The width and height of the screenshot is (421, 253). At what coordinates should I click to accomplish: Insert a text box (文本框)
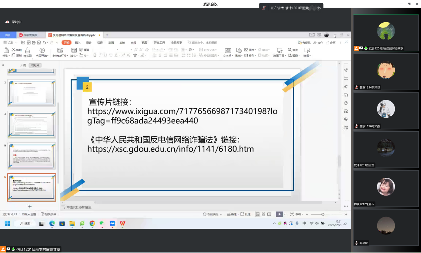point(228,50)
